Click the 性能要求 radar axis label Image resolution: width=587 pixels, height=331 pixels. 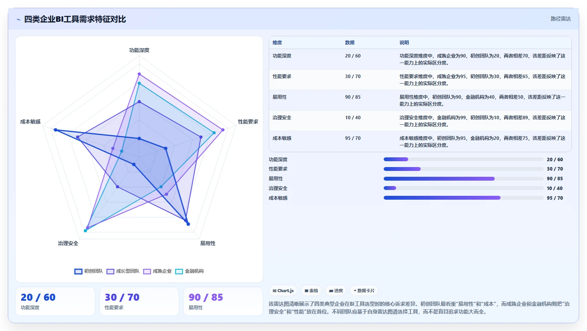point(248,122)
